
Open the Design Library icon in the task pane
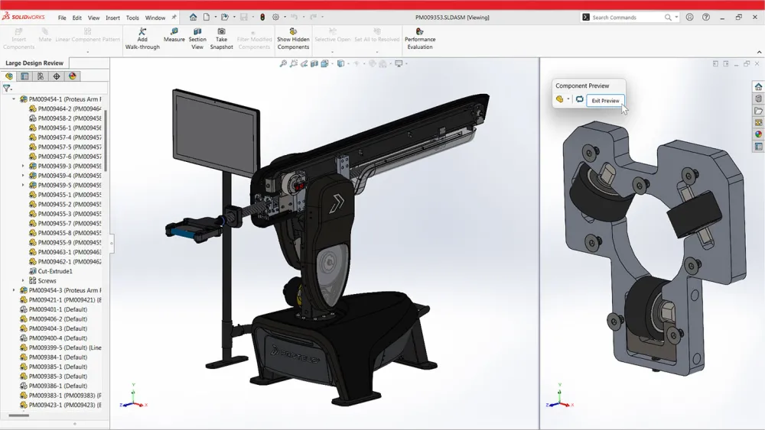758,99
